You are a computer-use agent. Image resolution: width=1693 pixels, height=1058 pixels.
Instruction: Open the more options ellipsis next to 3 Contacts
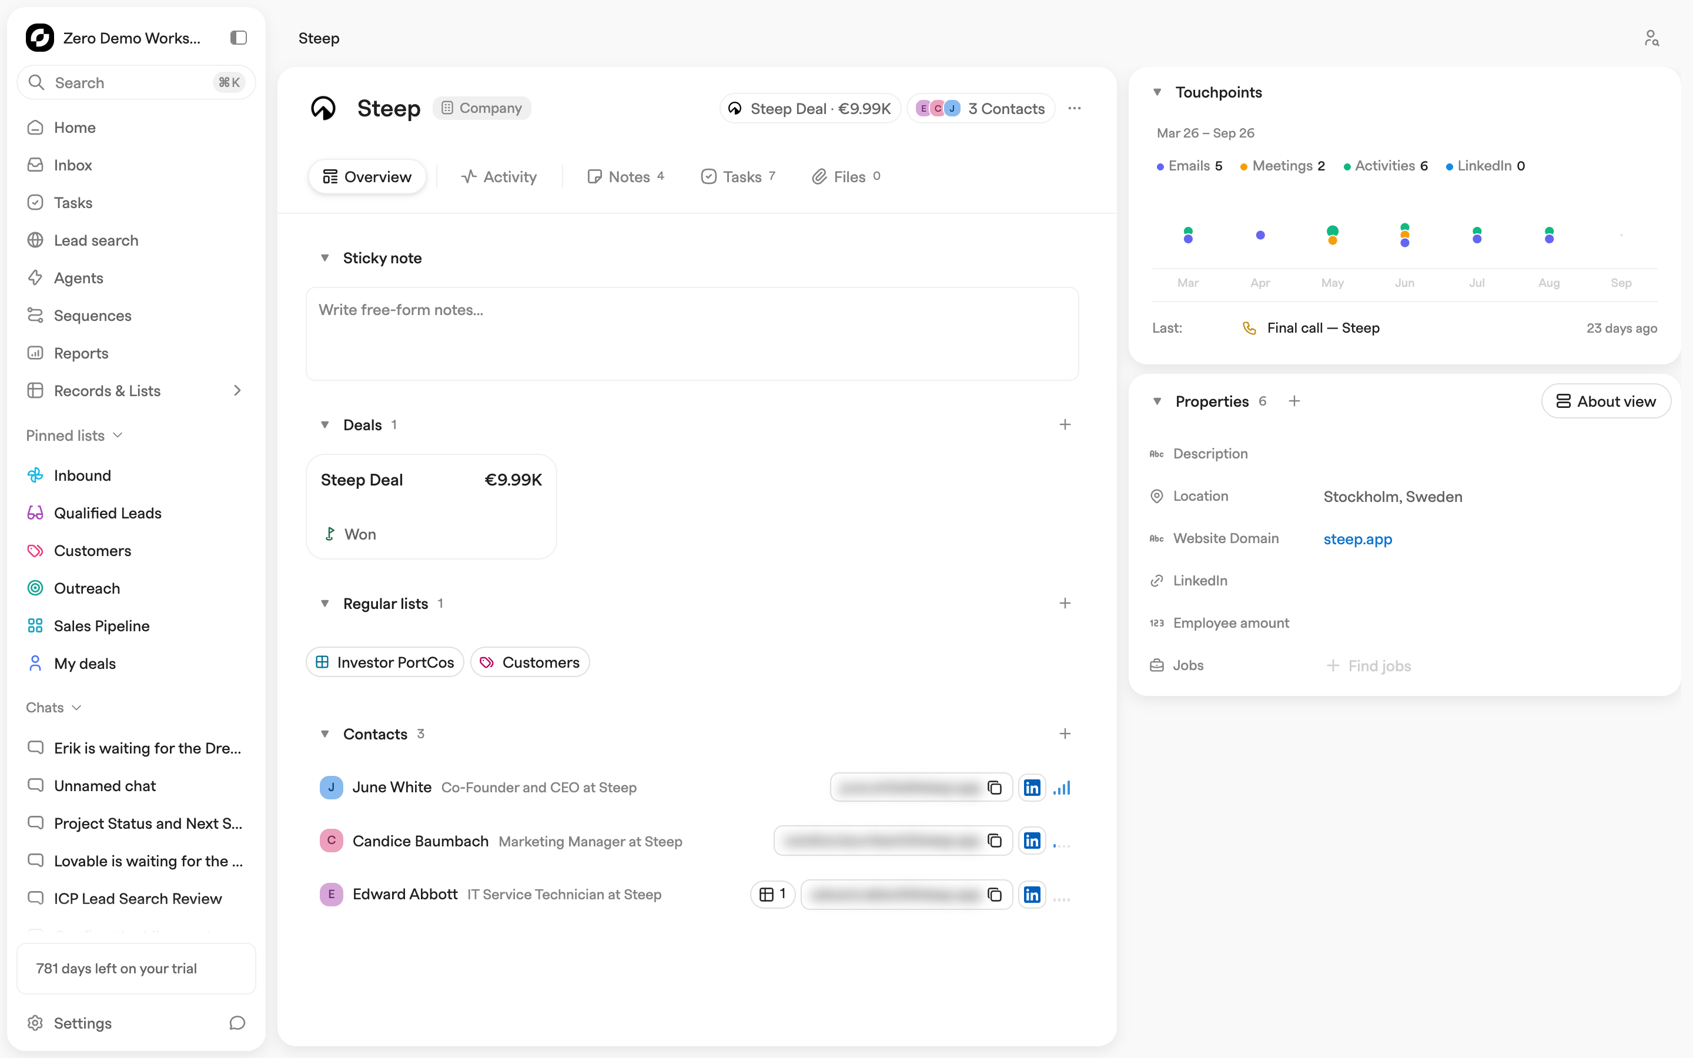[x=1075, y=109]
